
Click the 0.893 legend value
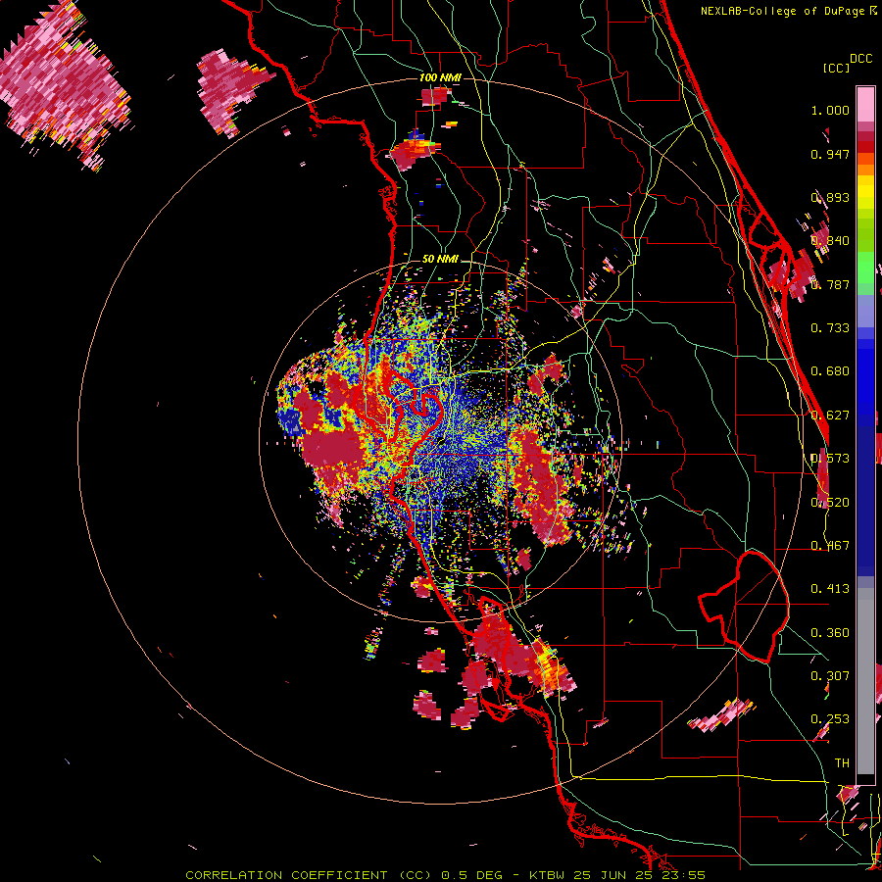830,197
